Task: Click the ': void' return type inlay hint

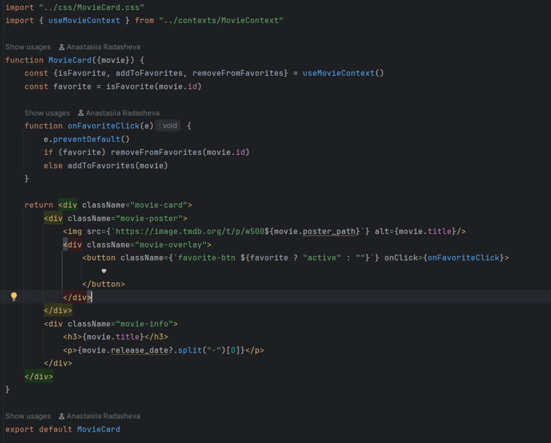Action: click(x=168, y=126)
